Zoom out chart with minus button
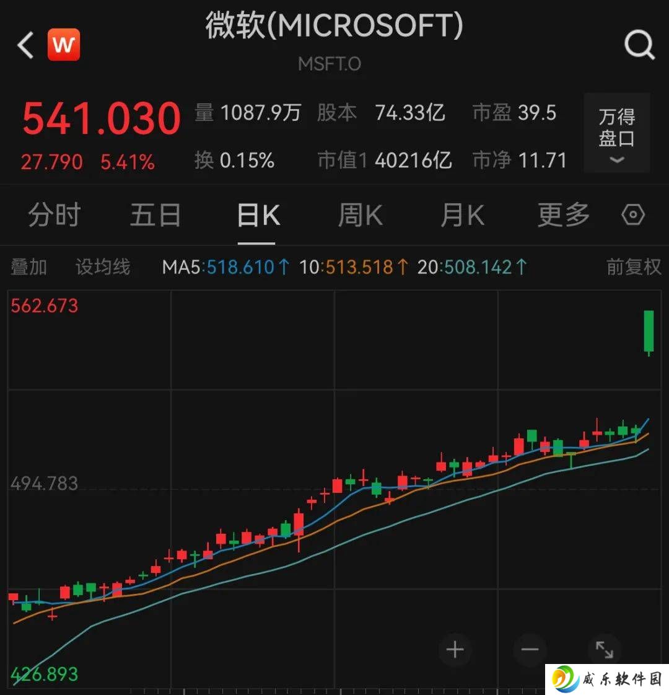This screenshot has width=669, height=695. (x=530, y=650)
